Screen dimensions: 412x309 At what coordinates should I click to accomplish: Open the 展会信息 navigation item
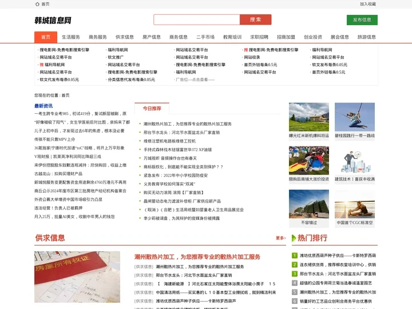[x=340, y=37]
